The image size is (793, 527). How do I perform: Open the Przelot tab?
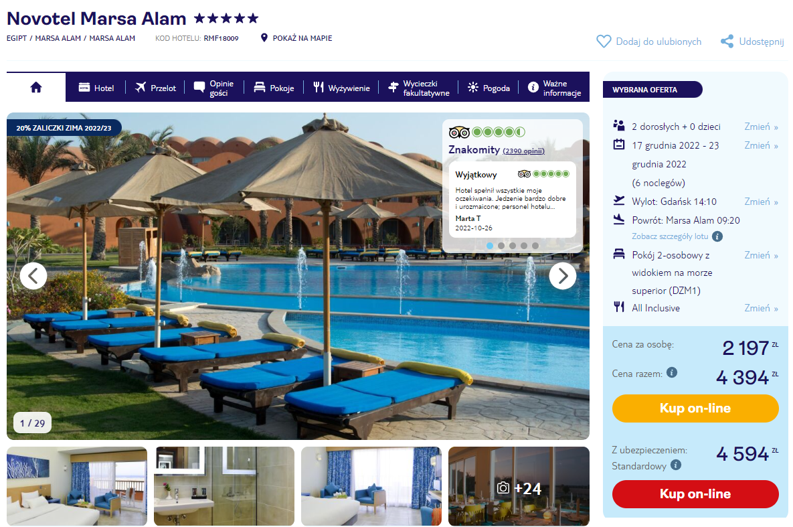pos(155,88)
